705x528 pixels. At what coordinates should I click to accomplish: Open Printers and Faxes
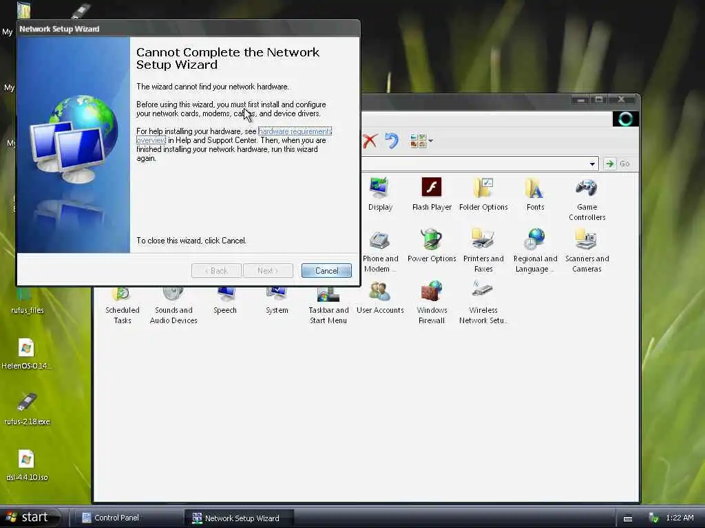click(x=483, y=251)
